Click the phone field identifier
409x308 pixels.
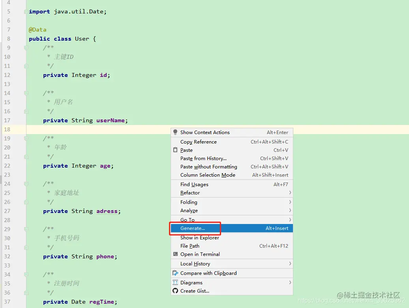[x=105, y=256]
